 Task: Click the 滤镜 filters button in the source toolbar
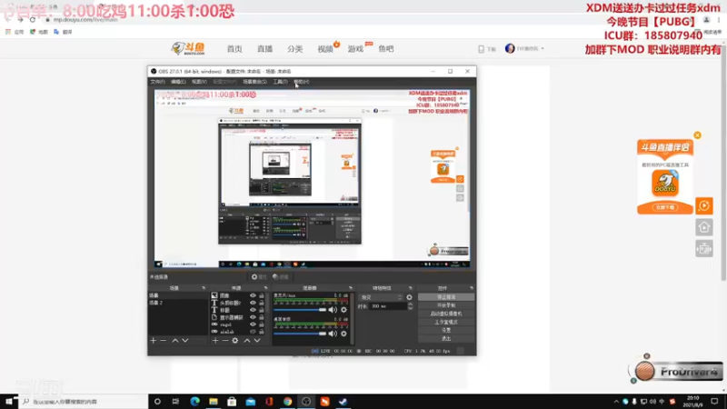281,277
